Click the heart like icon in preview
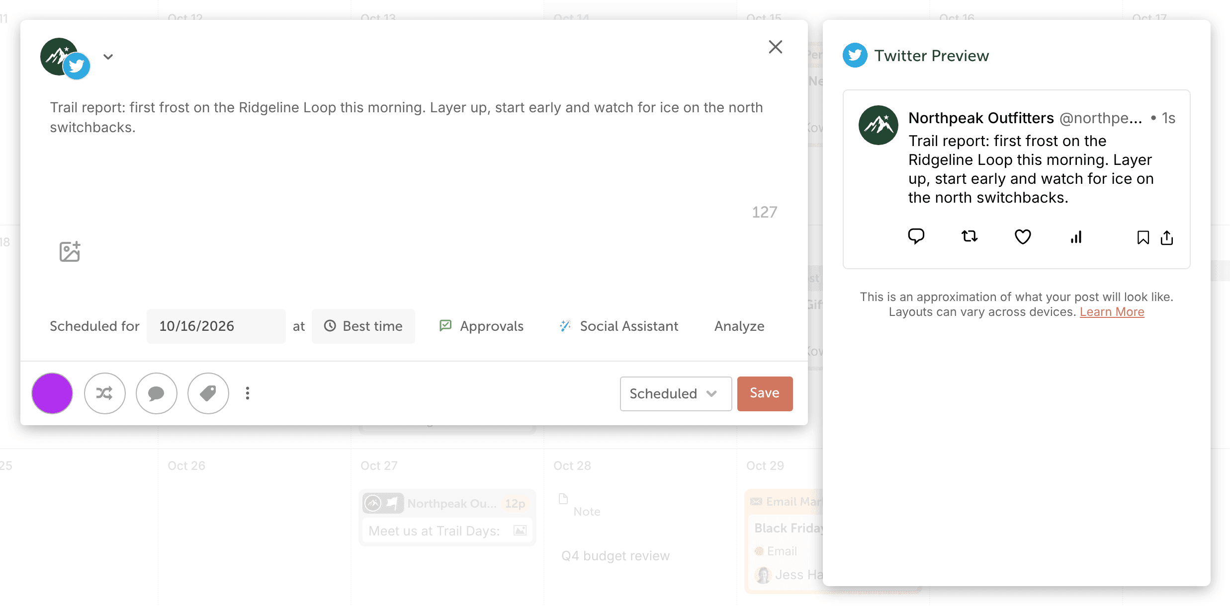This screenshot has height=606, width=1230. pos(1023,237)
